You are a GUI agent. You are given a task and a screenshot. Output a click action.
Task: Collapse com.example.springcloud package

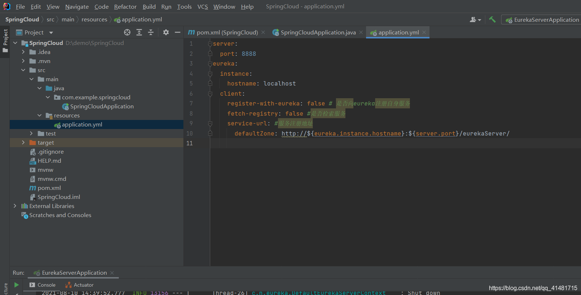tap(48, 97)
